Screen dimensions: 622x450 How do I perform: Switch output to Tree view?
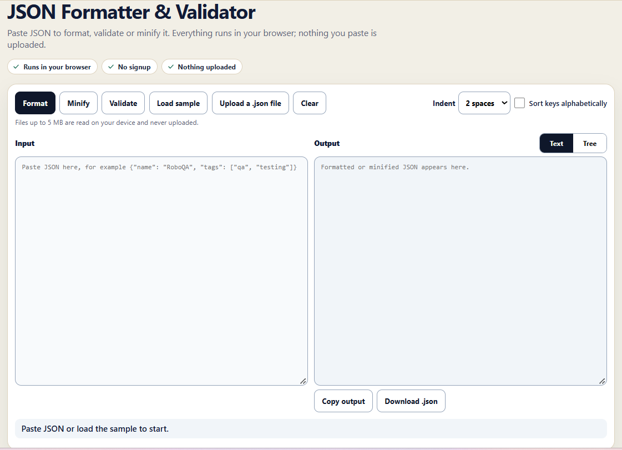(x=589, y=144)
